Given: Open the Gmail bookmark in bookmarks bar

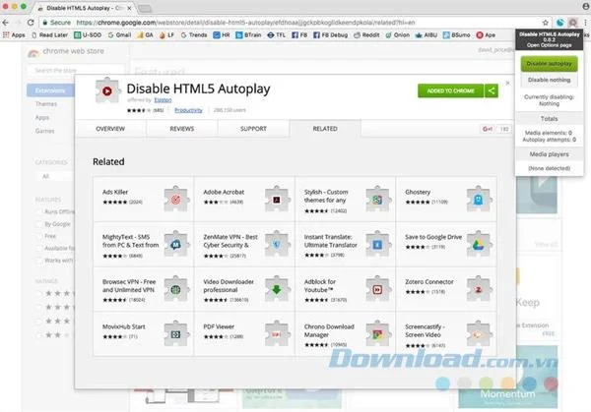Looking at the screenshot, I should (119, 35).
